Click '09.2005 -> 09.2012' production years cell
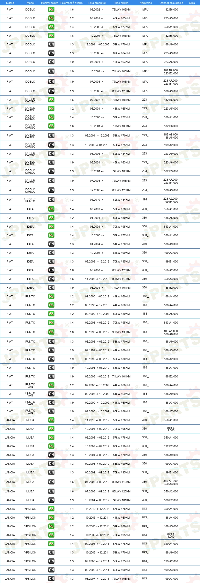The height and width of the screenshot is (583, 200). pos(97,438)
